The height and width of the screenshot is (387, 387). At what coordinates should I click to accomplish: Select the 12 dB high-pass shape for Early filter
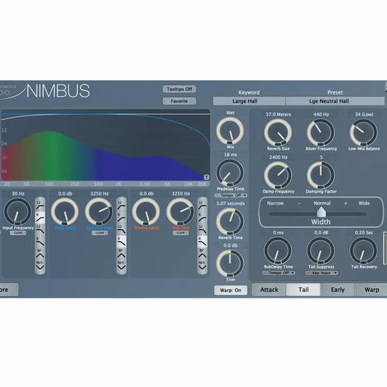pos(121,205)
